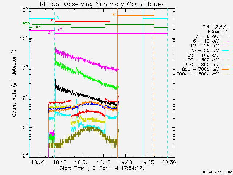
Task: Click the '19:00' x-axis tick label
Action: pyautogui.click(x=125, y=162)
